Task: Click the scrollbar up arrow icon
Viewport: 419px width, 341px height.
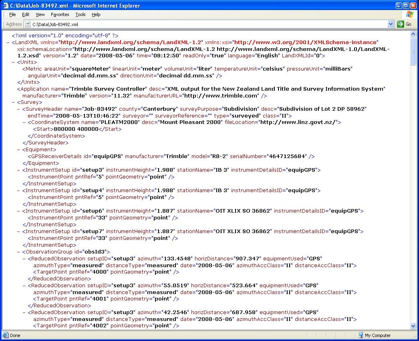Action: [414, 35]
